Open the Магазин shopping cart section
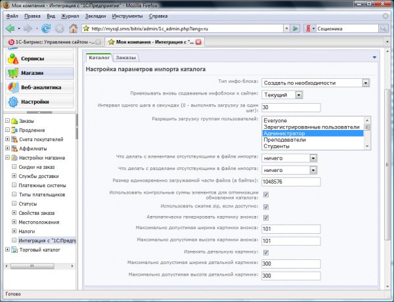The height and width of the screenshot is (302, 394). point(39,73)
